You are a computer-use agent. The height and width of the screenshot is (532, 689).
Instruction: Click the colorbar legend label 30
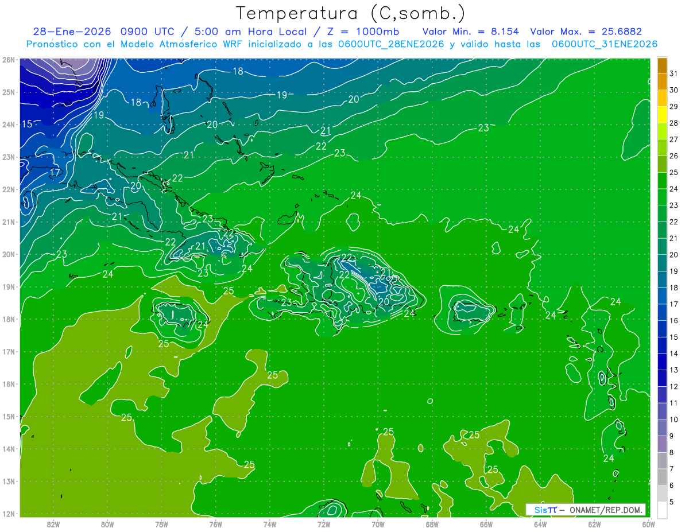(674, 90)
